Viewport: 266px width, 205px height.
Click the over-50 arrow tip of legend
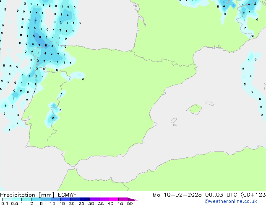(133, 200)
